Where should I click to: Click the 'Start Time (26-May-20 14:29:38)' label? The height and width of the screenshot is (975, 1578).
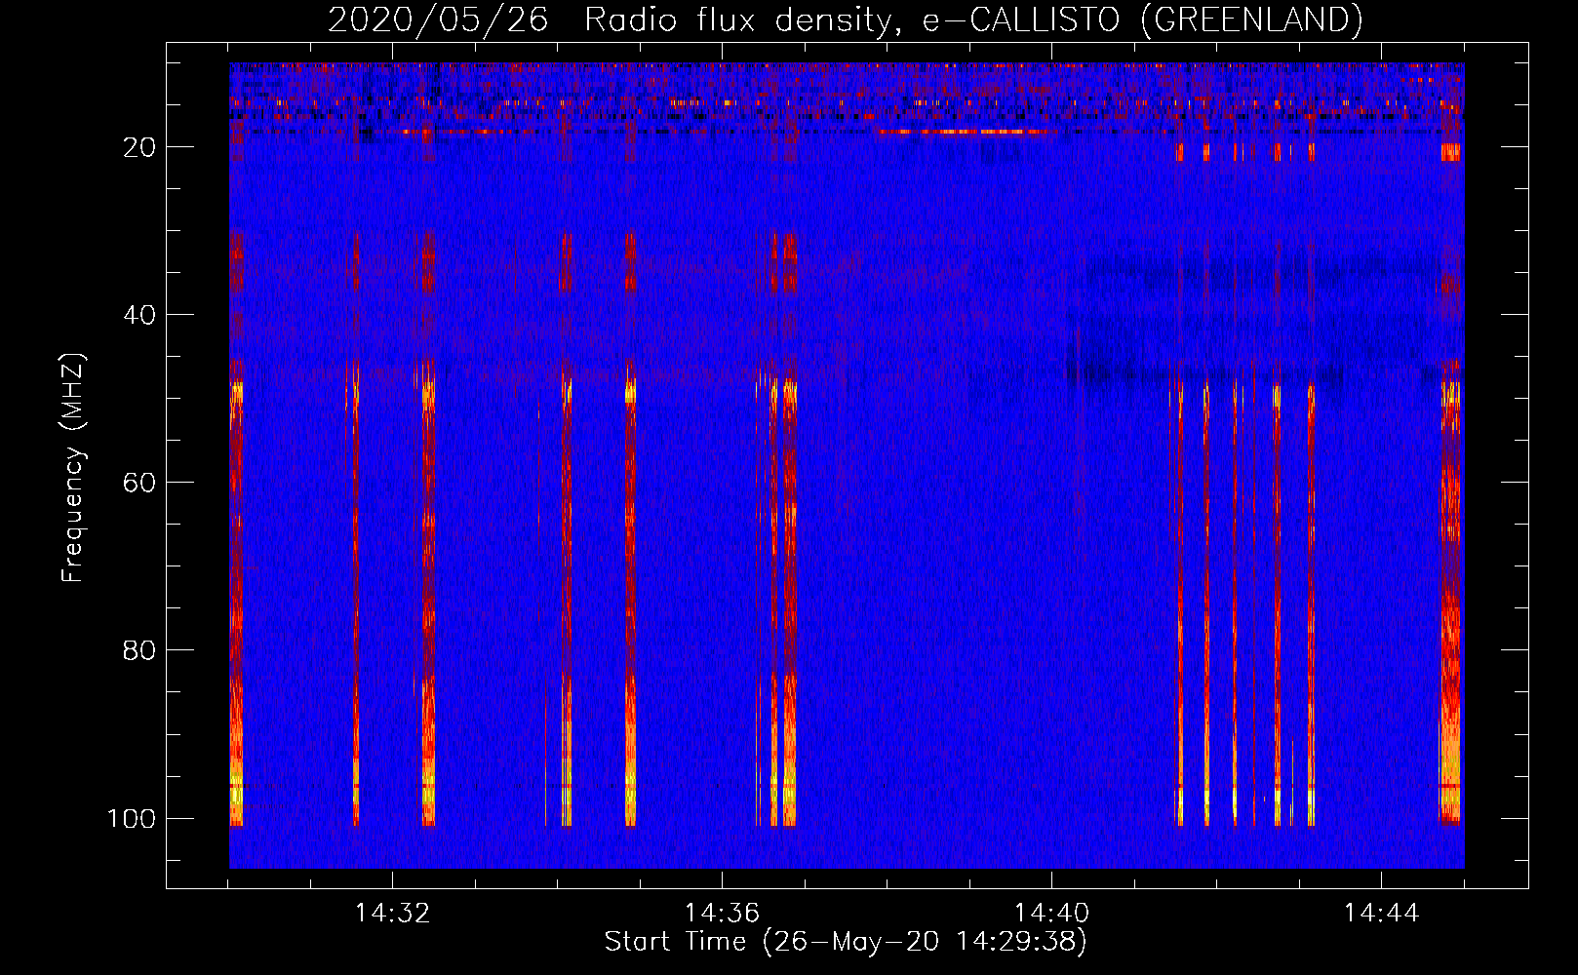tap(845, 942)
